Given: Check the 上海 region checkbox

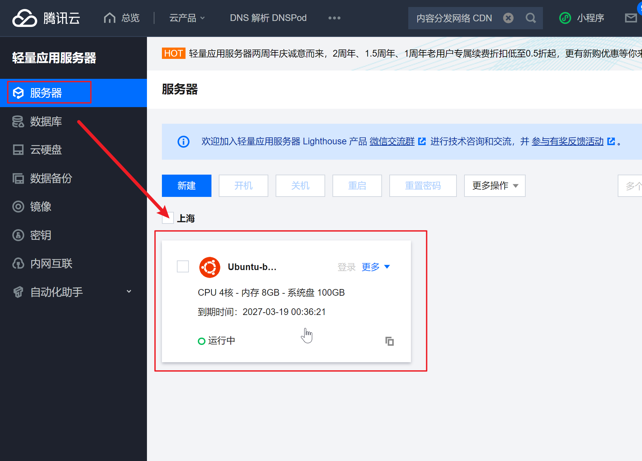Looking at the screenshot, I should click(168, 218).
